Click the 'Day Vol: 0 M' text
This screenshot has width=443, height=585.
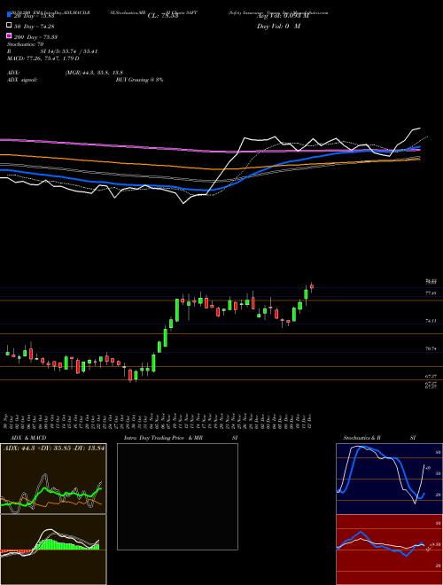click(x=278, y=26)
